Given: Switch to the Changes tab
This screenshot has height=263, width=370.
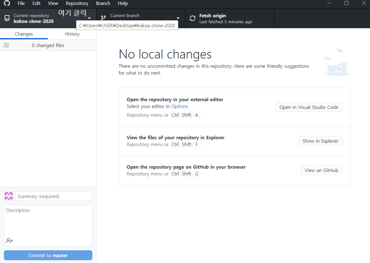Looking at the screenshot, I should pyautogui.click(x=24, y=34).
